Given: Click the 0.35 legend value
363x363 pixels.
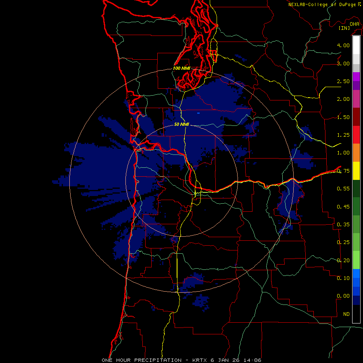Looking at the screenshot, I should pos(343,225).
